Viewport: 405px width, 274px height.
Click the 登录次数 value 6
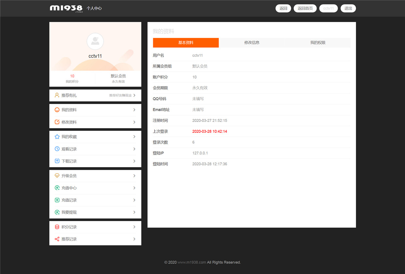[x=194, y=142]
